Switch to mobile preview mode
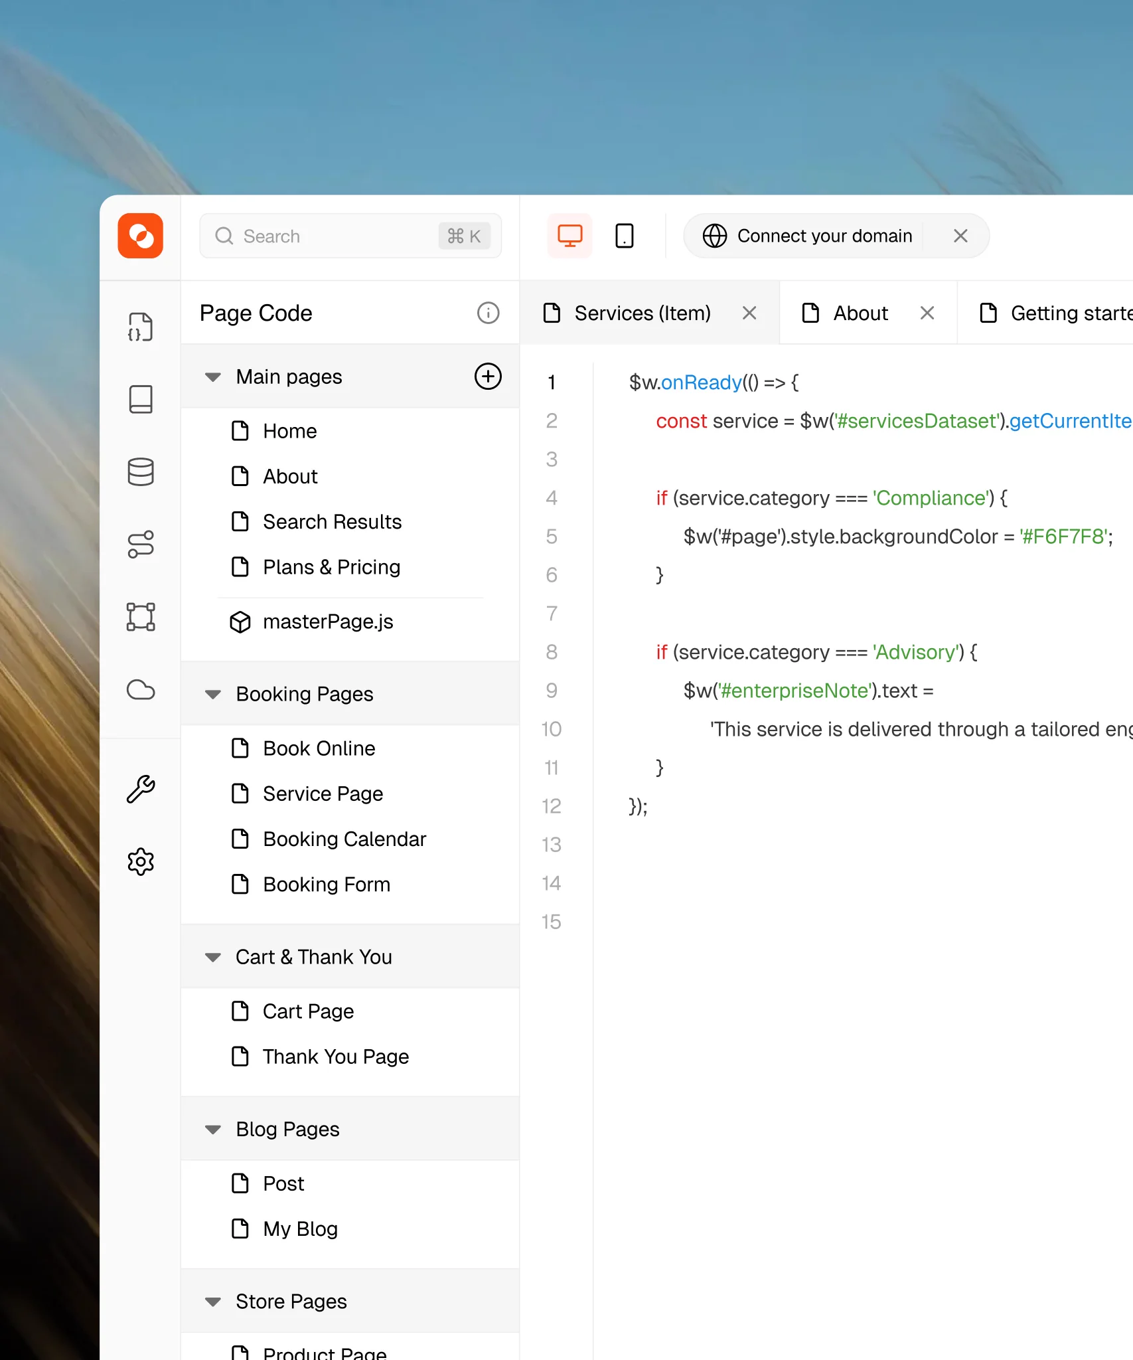 (625, 236)
